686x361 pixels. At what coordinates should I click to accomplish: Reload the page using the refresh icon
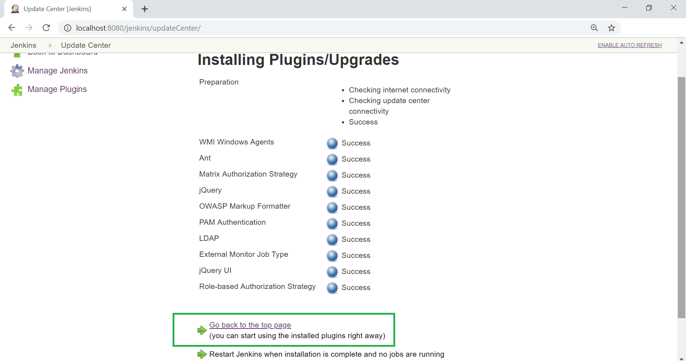point(46,28)
